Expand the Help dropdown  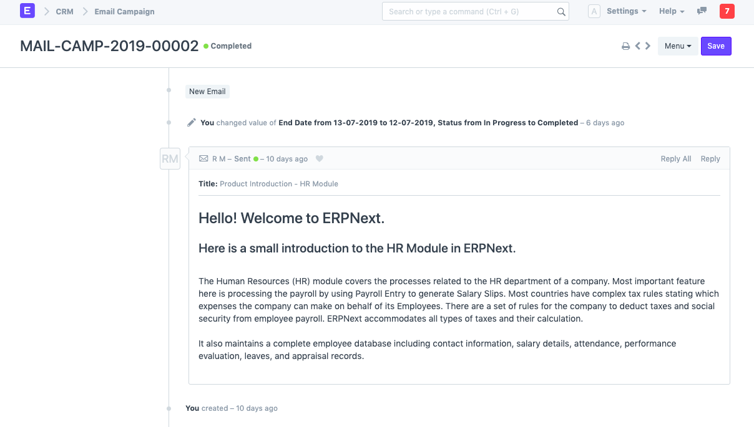click(x=672, y=11)
